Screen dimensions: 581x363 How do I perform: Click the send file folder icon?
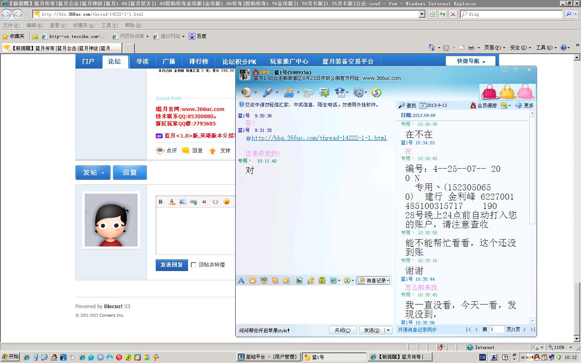pyautogui.click(x=288, y=92)
